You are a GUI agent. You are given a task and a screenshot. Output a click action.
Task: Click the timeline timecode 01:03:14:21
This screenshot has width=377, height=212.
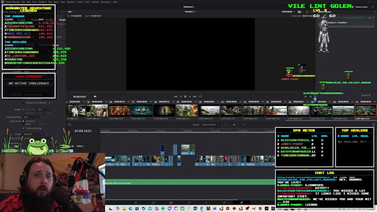(83, 131)
